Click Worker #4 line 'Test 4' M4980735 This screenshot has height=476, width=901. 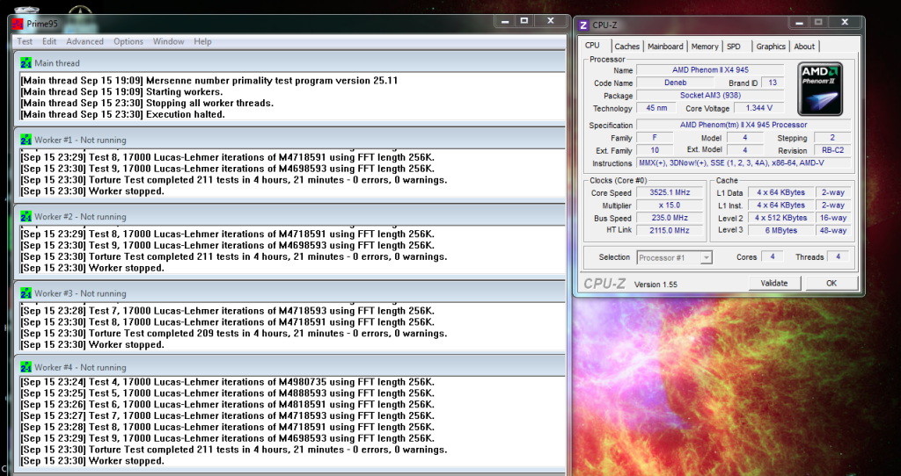click(x=227, y=382)
